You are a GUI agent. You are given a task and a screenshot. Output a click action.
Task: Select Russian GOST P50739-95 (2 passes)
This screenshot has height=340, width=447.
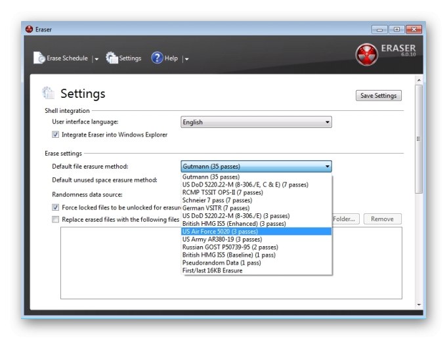pyautogui.click(x=256, y=247)
